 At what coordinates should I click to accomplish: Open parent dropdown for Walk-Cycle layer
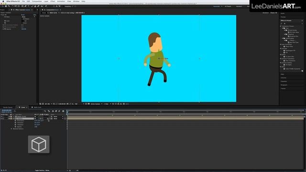(58, 117)
